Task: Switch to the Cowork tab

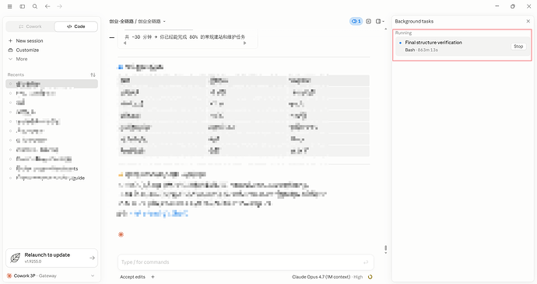Action: [x=30, y=26]
